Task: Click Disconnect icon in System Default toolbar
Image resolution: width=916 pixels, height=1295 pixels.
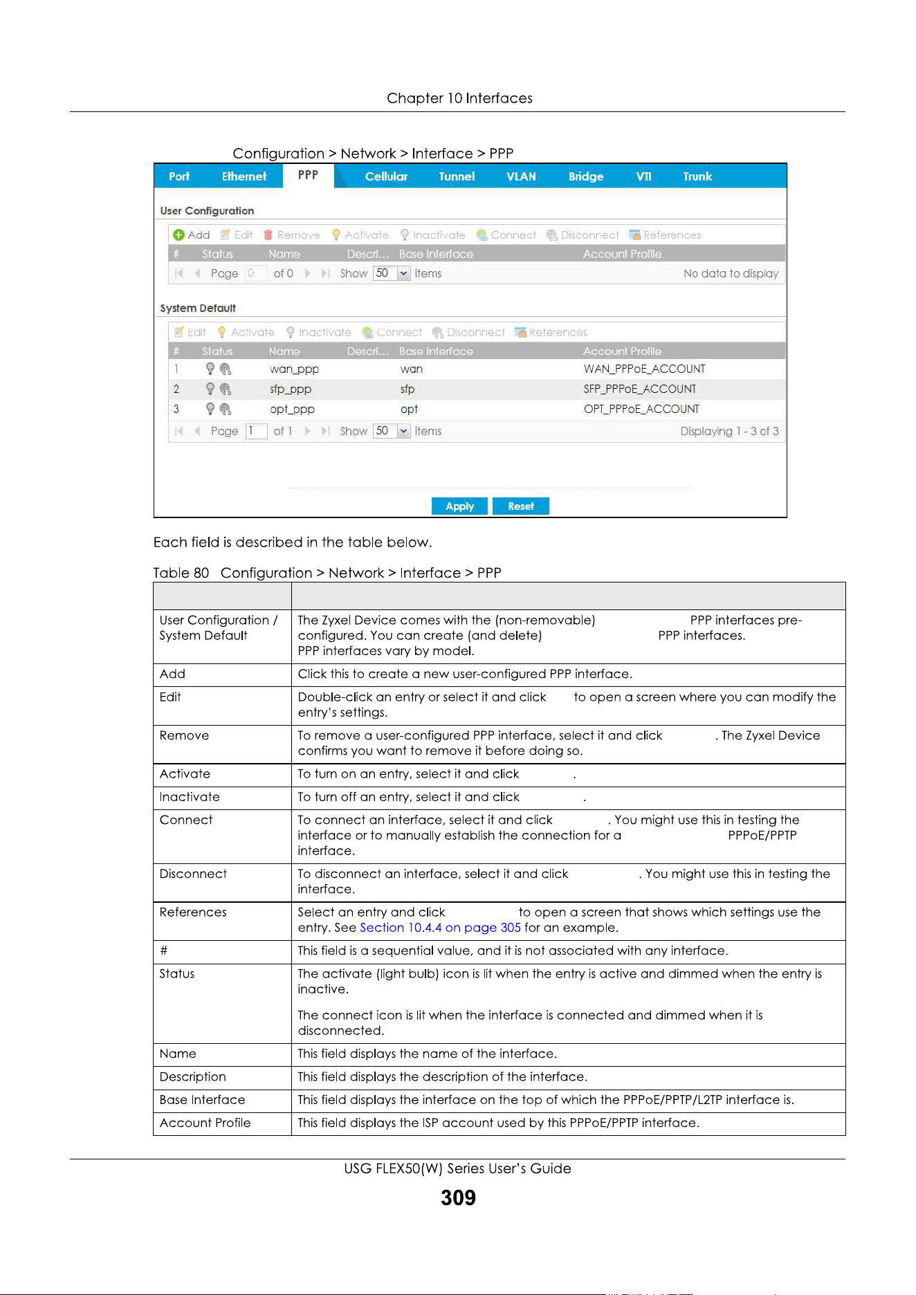Action: point(437,333)
